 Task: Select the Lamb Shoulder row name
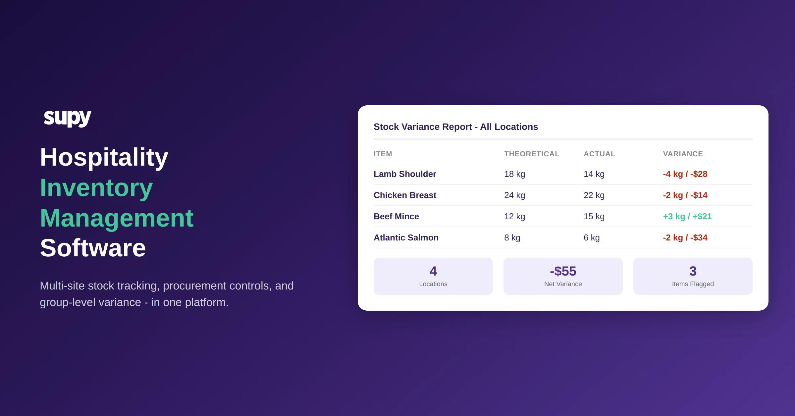pos(405,174)
